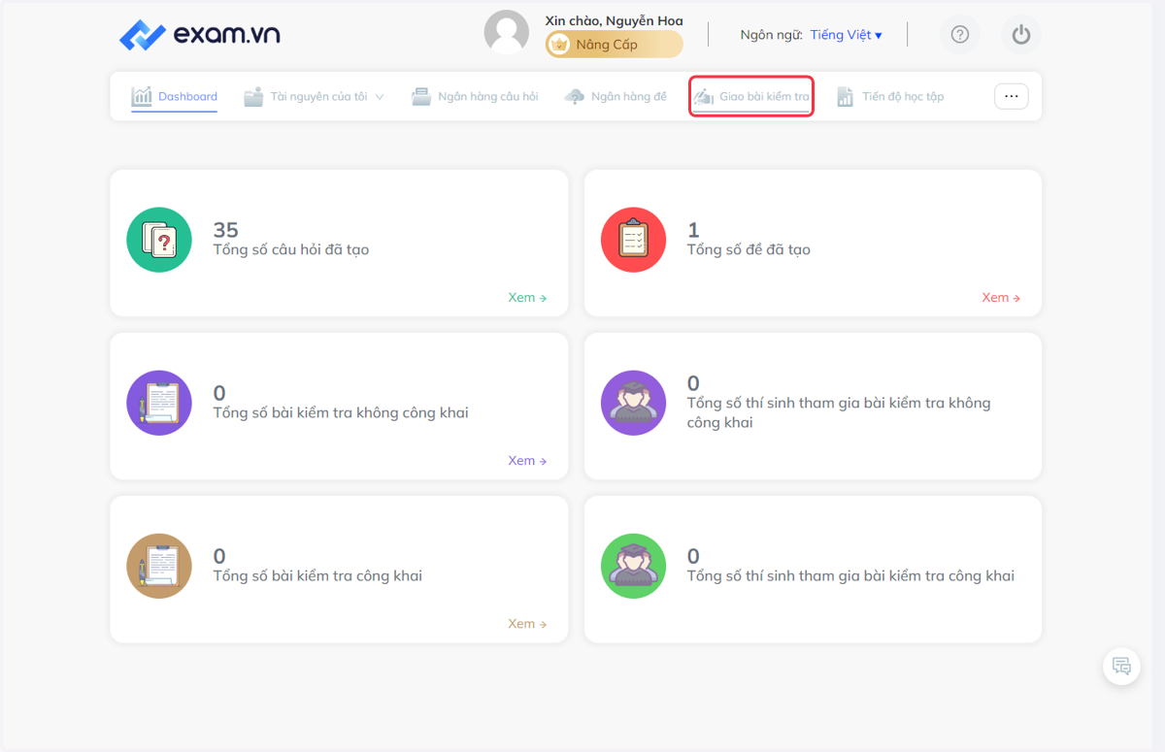The image size is (1165, 752).
Task: Click the Tổng số câu hỏi đã tạo text
Action: click(x=291, y=250)
